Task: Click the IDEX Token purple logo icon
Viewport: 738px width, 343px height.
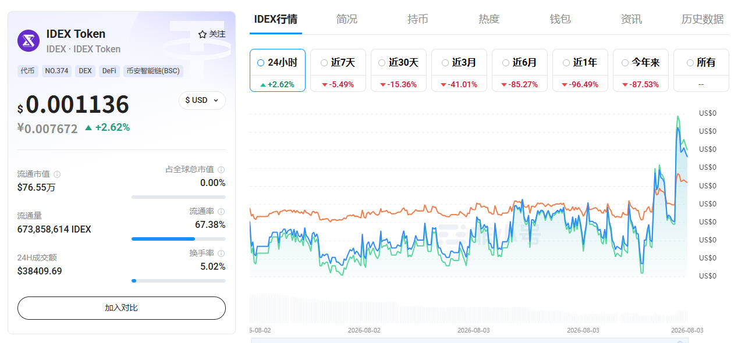Action: (29, 41)
